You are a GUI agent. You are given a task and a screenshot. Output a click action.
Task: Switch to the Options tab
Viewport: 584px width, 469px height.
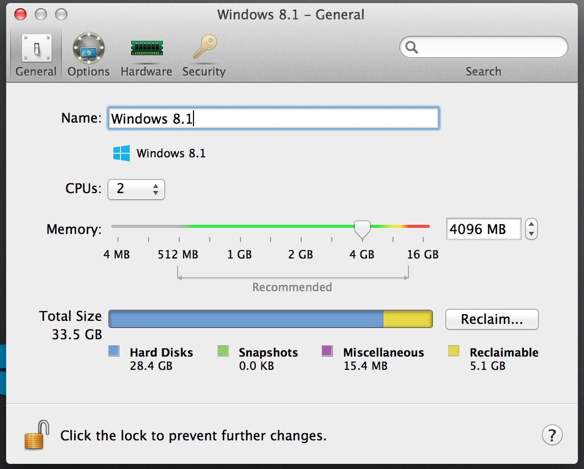coord(88,55)
